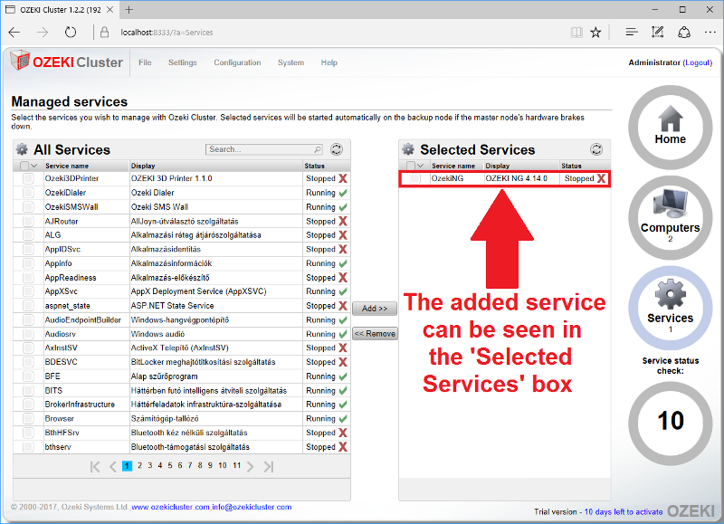Image resolution: width=724 pixels, height=524 pixels.
Task: Click the << Remove button
Action: [375, 333]
